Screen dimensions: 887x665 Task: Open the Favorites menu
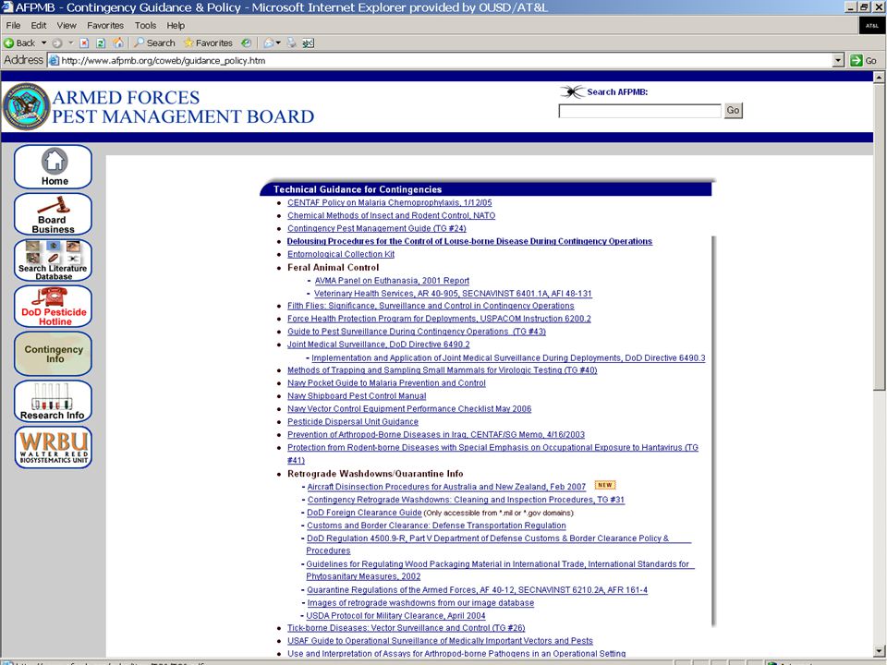click(105, 26)
